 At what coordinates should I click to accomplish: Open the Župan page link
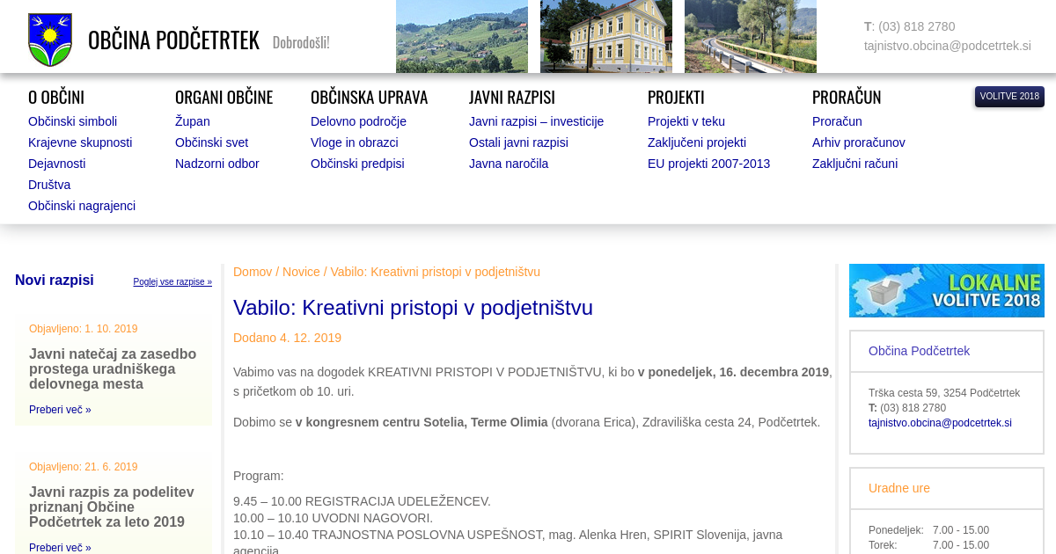pyautogui.click(x=192, y=121)
